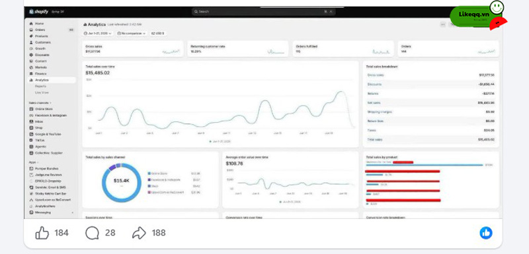Click Shipping charges in the breakdown

click(431, 111)
